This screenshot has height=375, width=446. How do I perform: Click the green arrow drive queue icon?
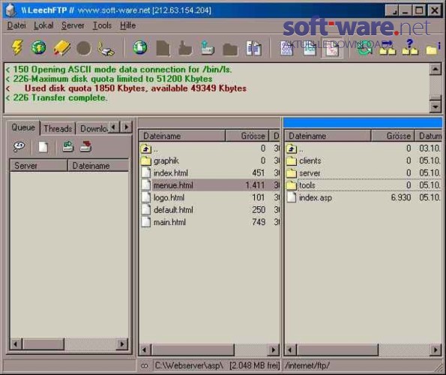[68, 146]
